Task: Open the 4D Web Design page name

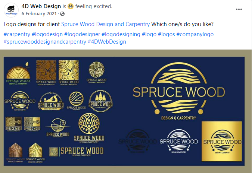Action: tap(41, 6)
